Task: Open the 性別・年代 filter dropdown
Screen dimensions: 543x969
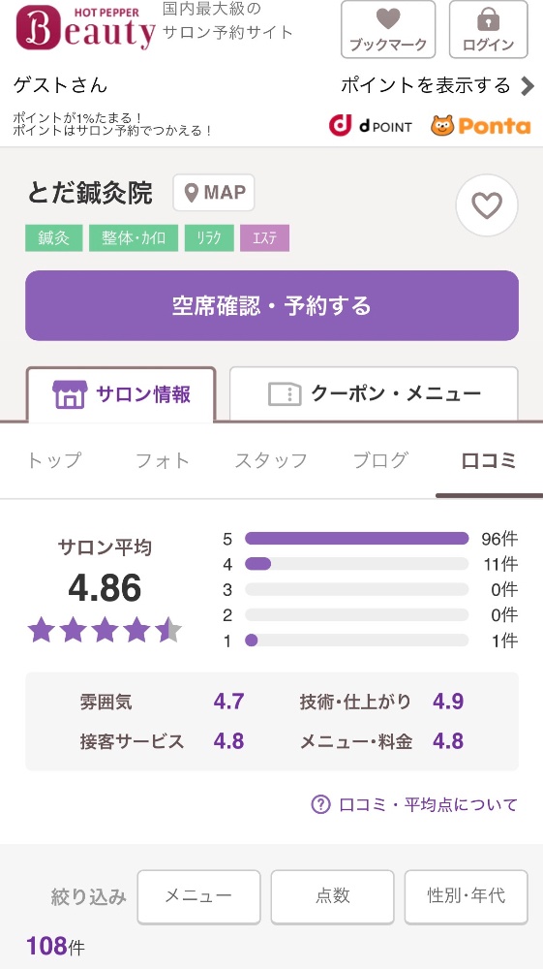Action: pyautogui.click(x=466, y=896)
